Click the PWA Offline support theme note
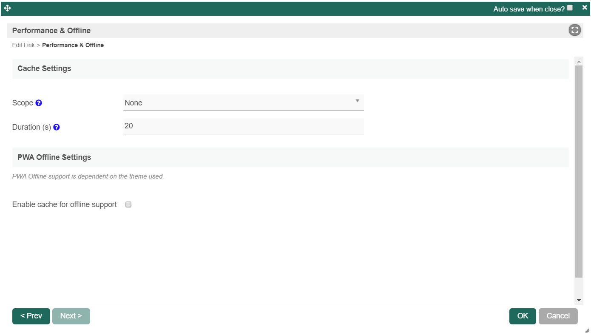The image size is (591, 335). 88,176
